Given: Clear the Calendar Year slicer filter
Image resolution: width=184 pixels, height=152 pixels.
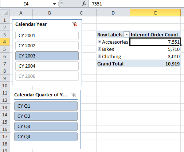Looking at the screenshot, I should [x=75, y=24].
